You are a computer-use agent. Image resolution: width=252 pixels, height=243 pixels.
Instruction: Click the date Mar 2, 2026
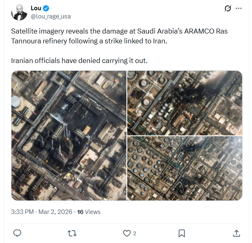[x=55, y=212]
